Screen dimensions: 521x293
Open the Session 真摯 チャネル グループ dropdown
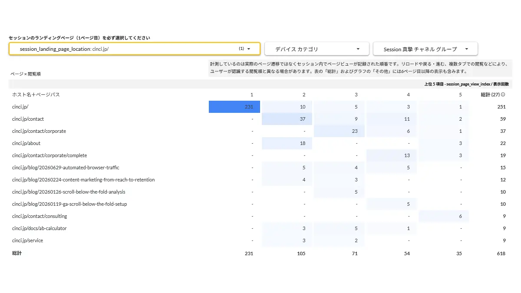pos(425,49)
